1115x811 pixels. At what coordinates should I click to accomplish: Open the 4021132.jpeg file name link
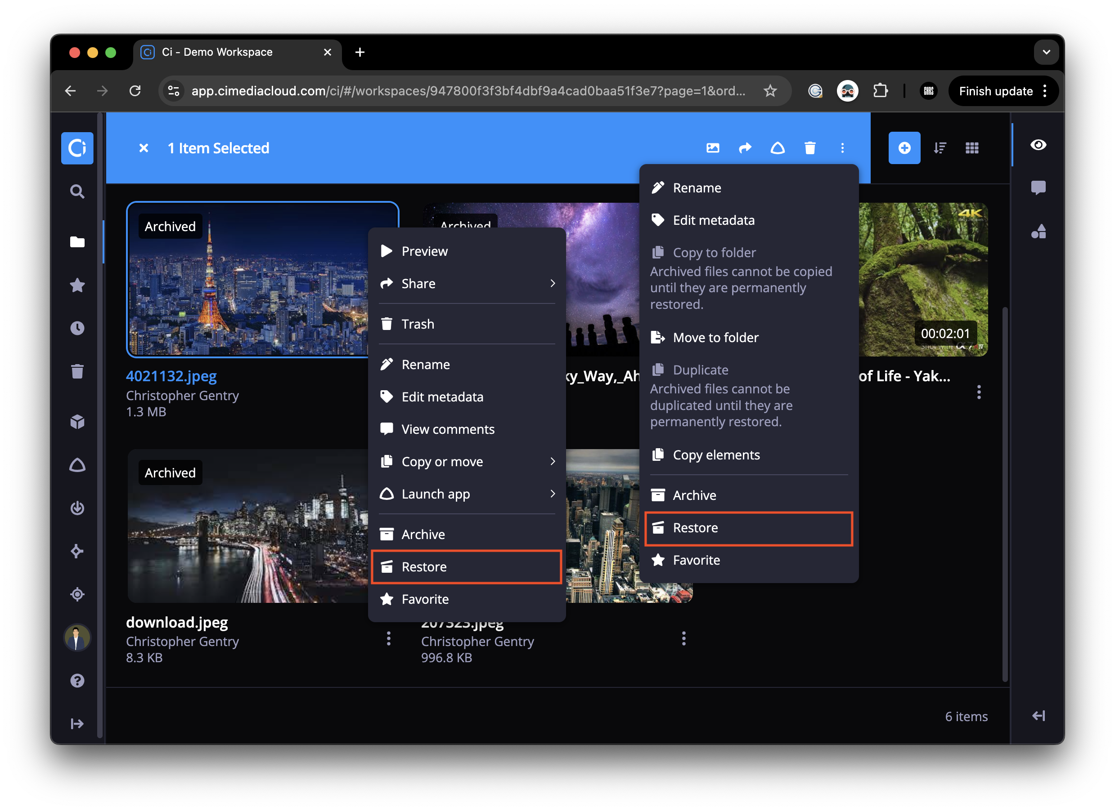coord(171,376)
